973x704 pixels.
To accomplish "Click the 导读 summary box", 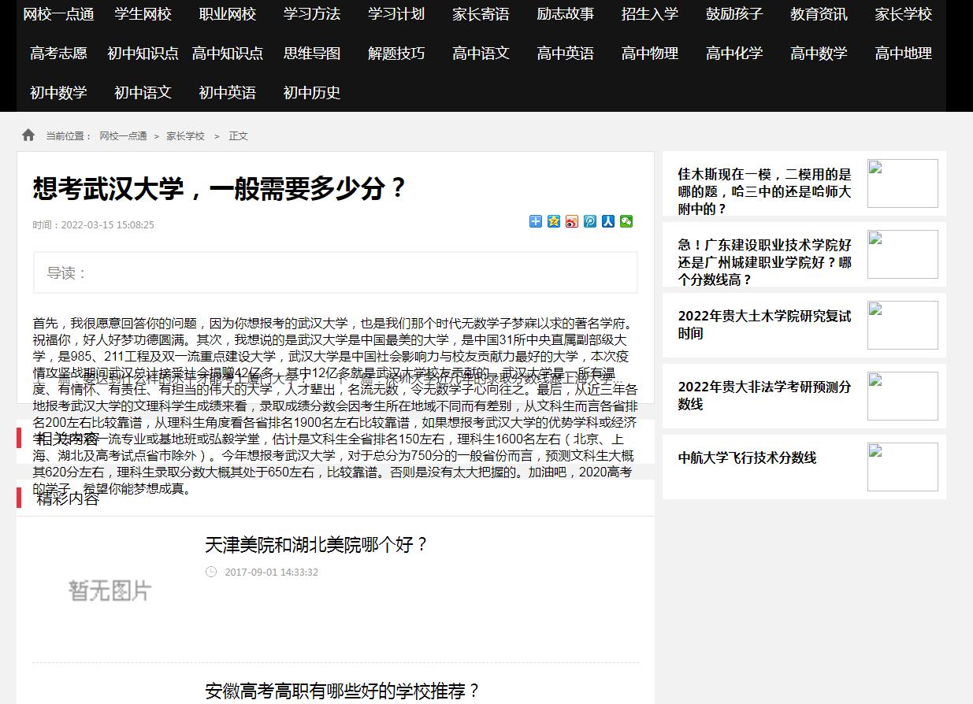I will coord(336,272).
